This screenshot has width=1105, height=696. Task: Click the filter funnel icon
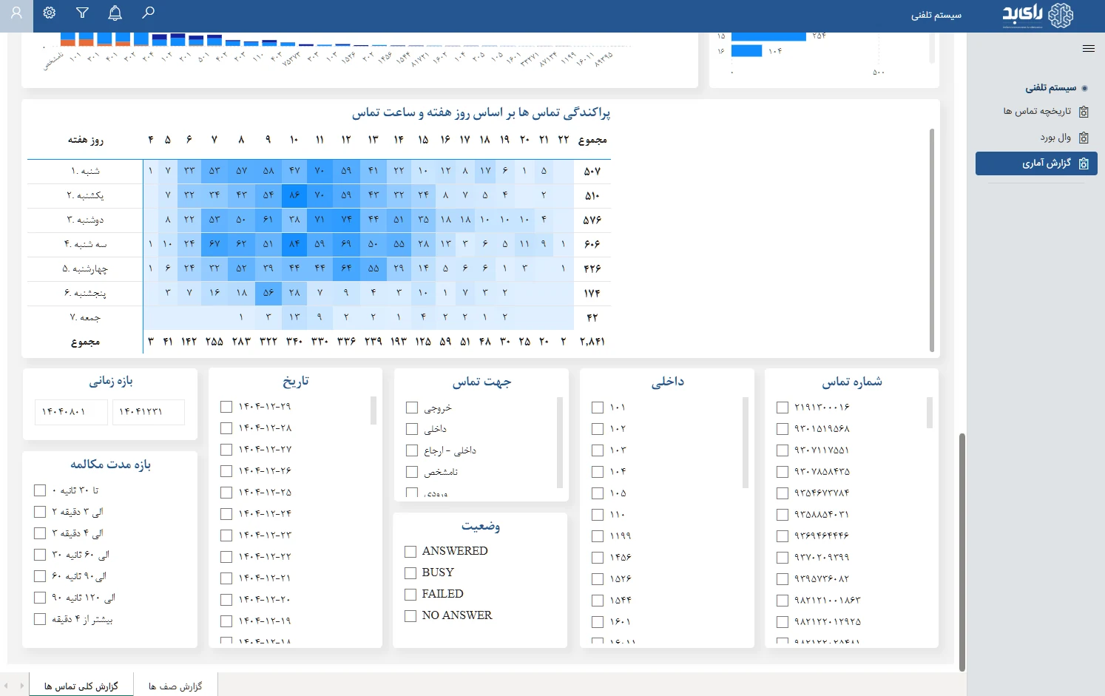coord(82,13)
